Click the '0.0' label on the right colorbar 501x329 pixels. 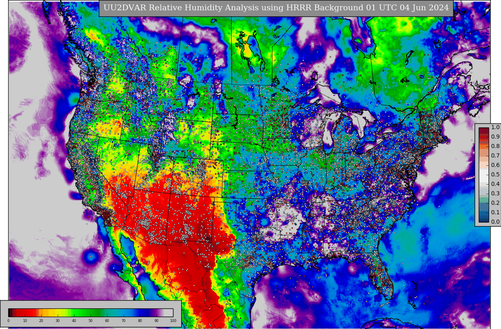[495, 222]
